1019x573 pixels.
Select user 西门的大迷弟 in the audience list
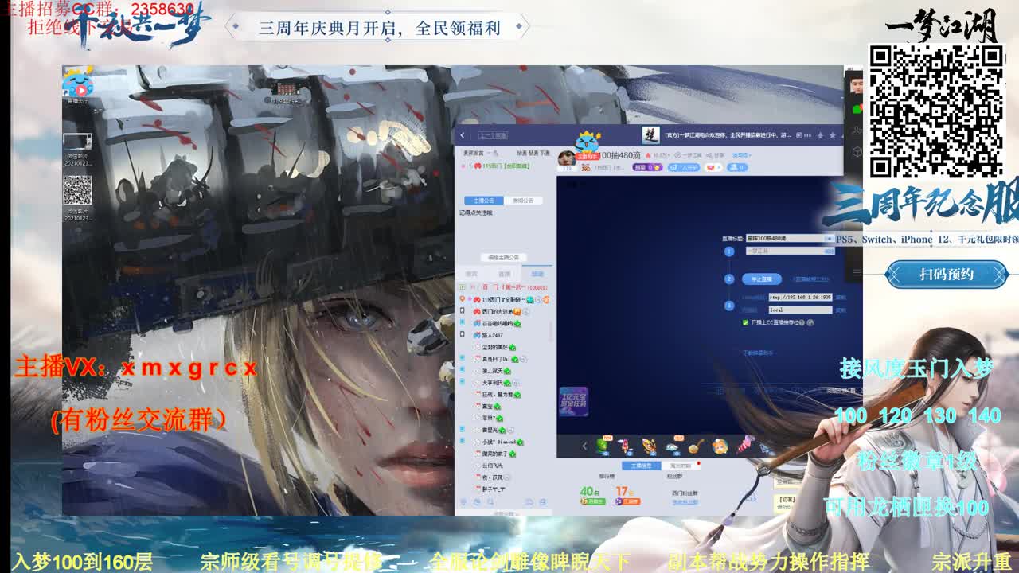(x=499, y=311)
